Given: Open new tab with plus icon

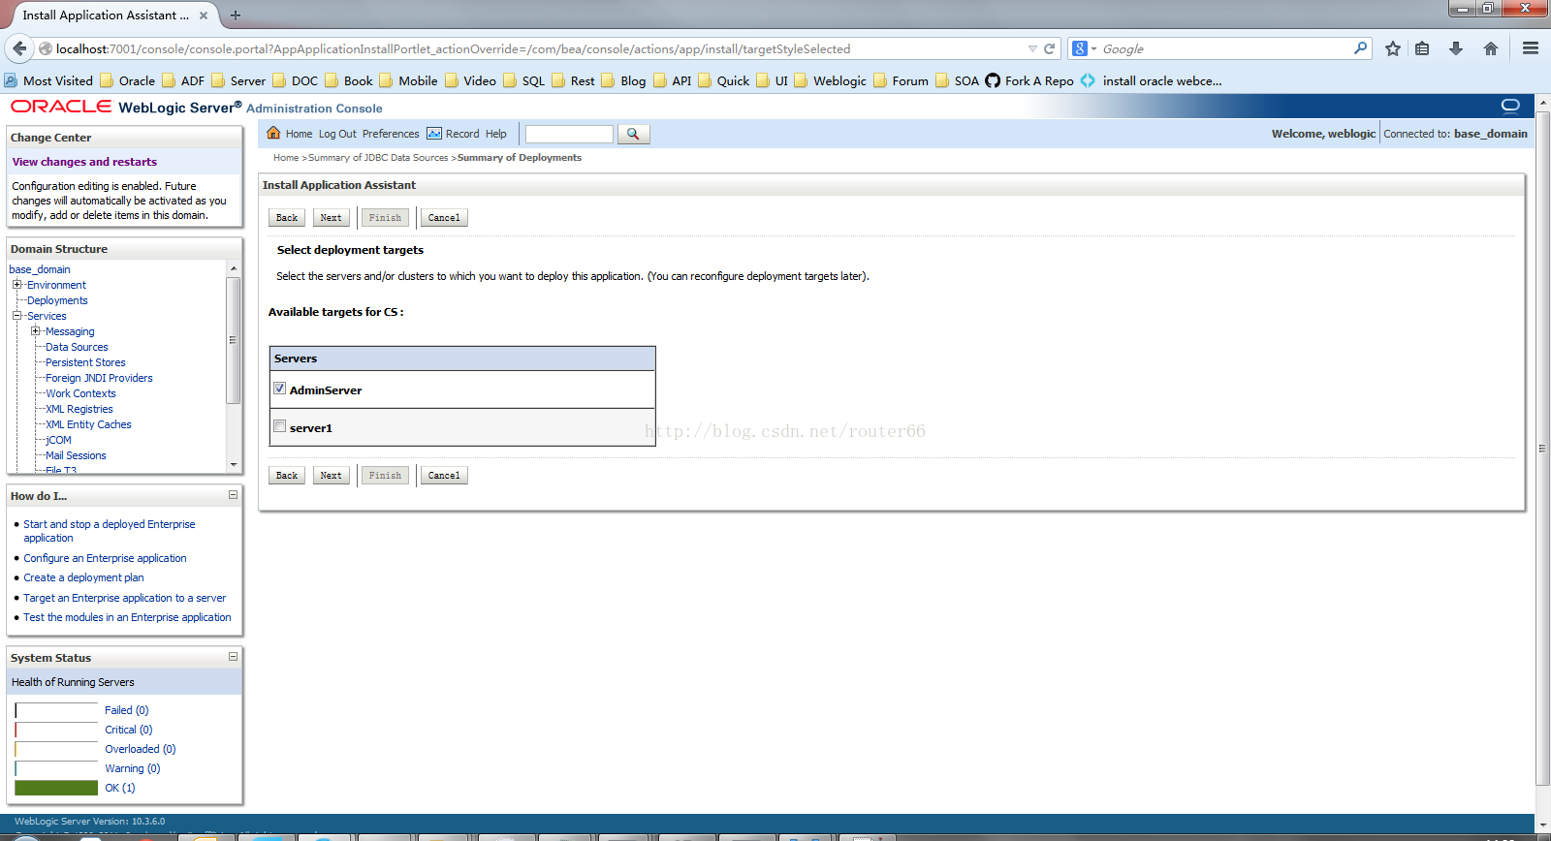Looking at the screenshot, I should (x=236, y=16).
